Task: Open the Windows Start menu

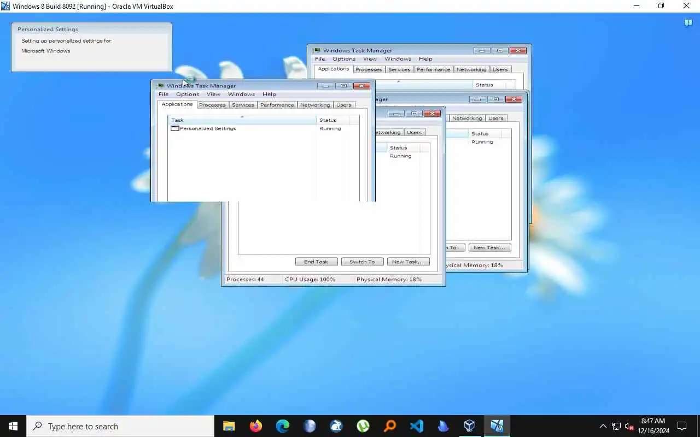Action: [x=13, y=426]
